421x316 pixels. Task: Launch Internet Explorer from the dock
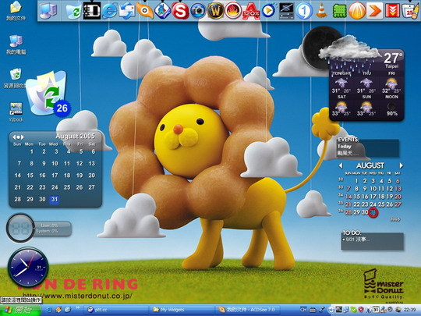click(109, 11)
